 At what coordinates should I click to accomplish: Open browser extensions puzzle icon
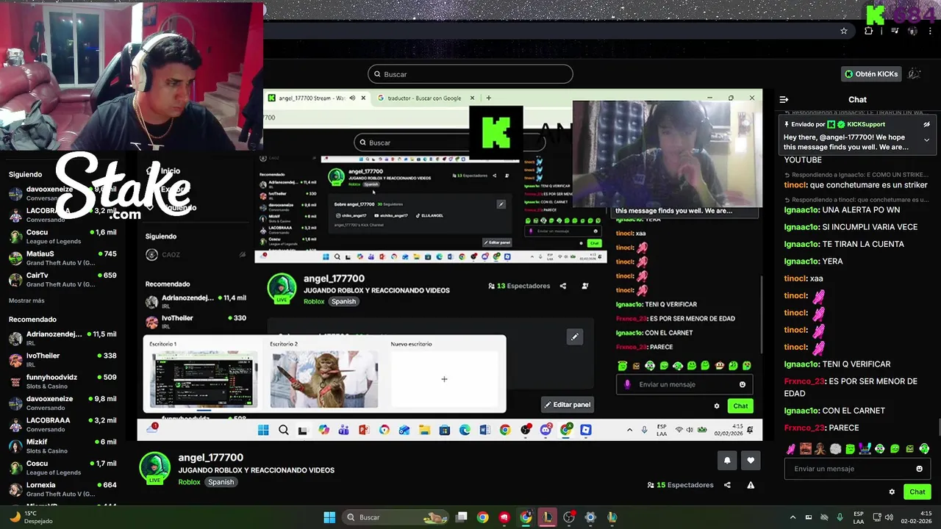869,31
